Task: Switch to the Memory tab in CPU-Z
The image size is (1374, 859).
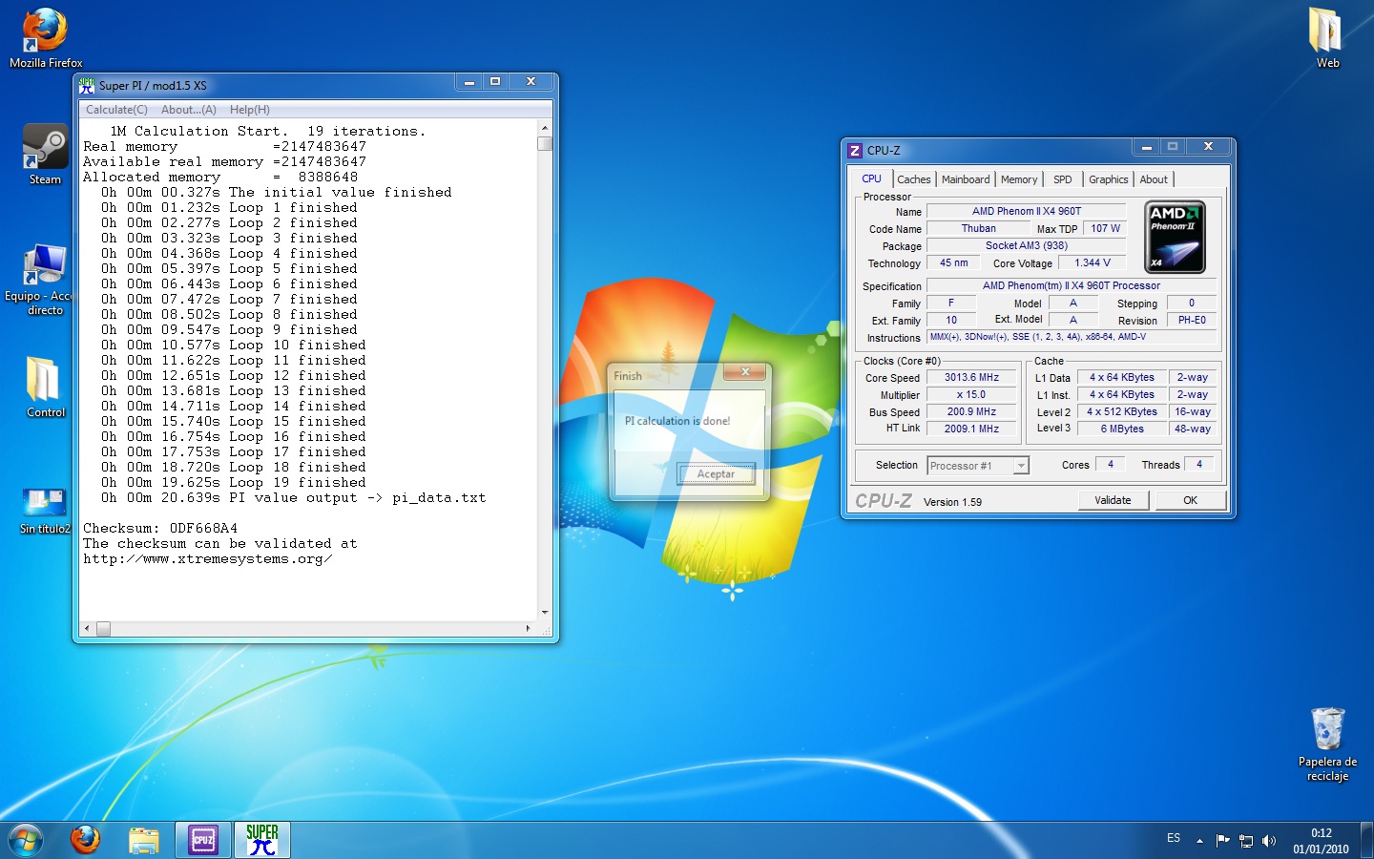Action: click(x=1019, y=179)
